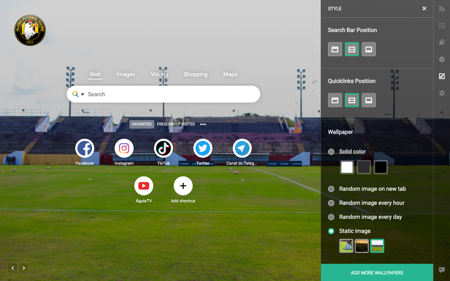
Task: Select the Static image radio button
Action: [x=331, y=231]
